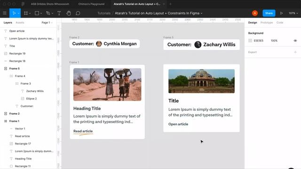Toggle background visibility eye icon
The height and width of the screenshot is (169, 301).
(x=295, y=41)
